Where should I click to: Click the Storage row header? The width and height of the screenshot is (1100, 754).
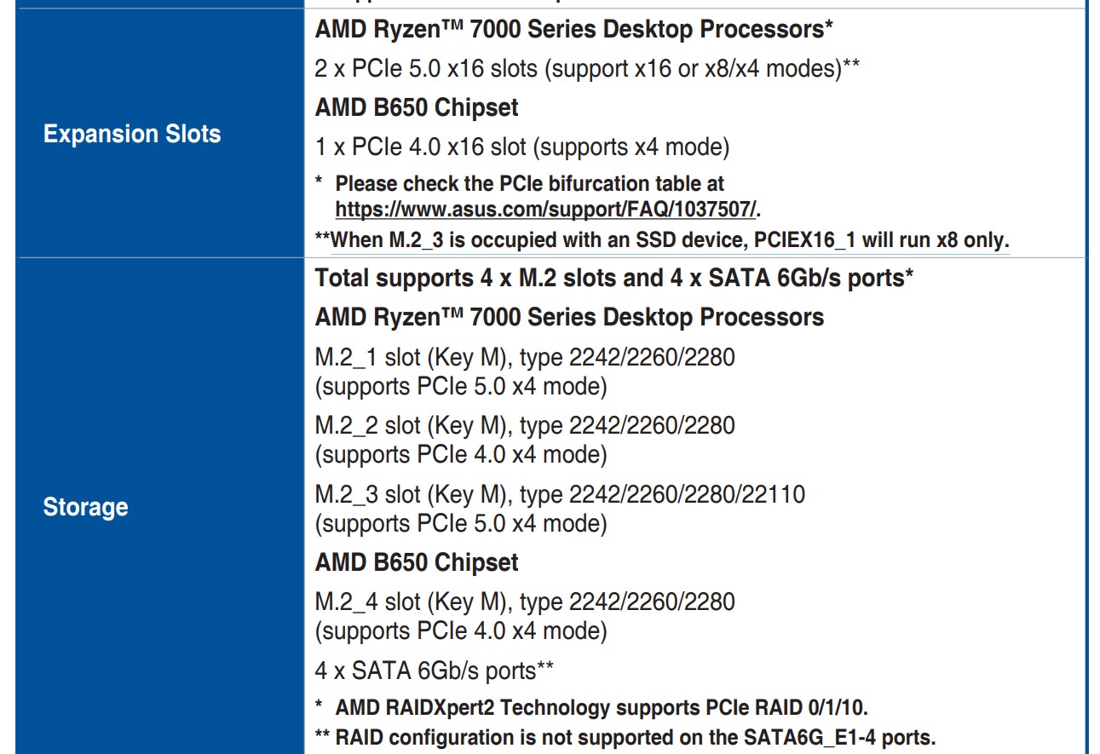click(85, 507)
